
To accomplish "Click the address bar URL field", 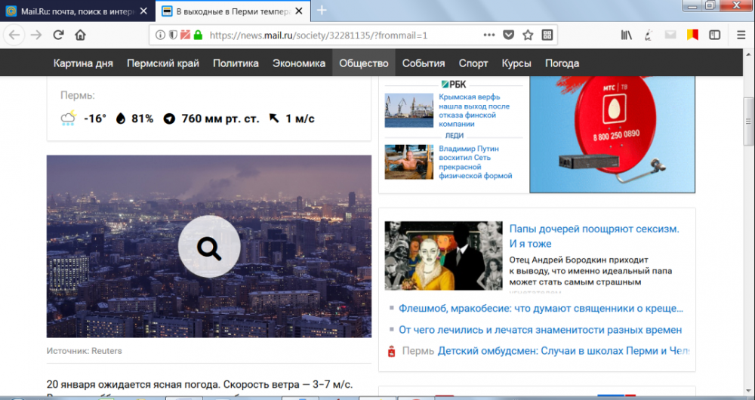I will point(340,35).
